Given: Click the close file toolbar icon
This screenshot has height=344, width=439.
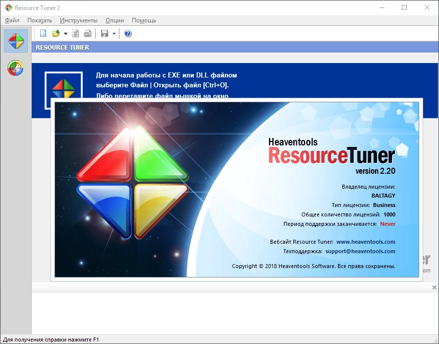Looking at the screenshot, I should click(x=88, y=33).
